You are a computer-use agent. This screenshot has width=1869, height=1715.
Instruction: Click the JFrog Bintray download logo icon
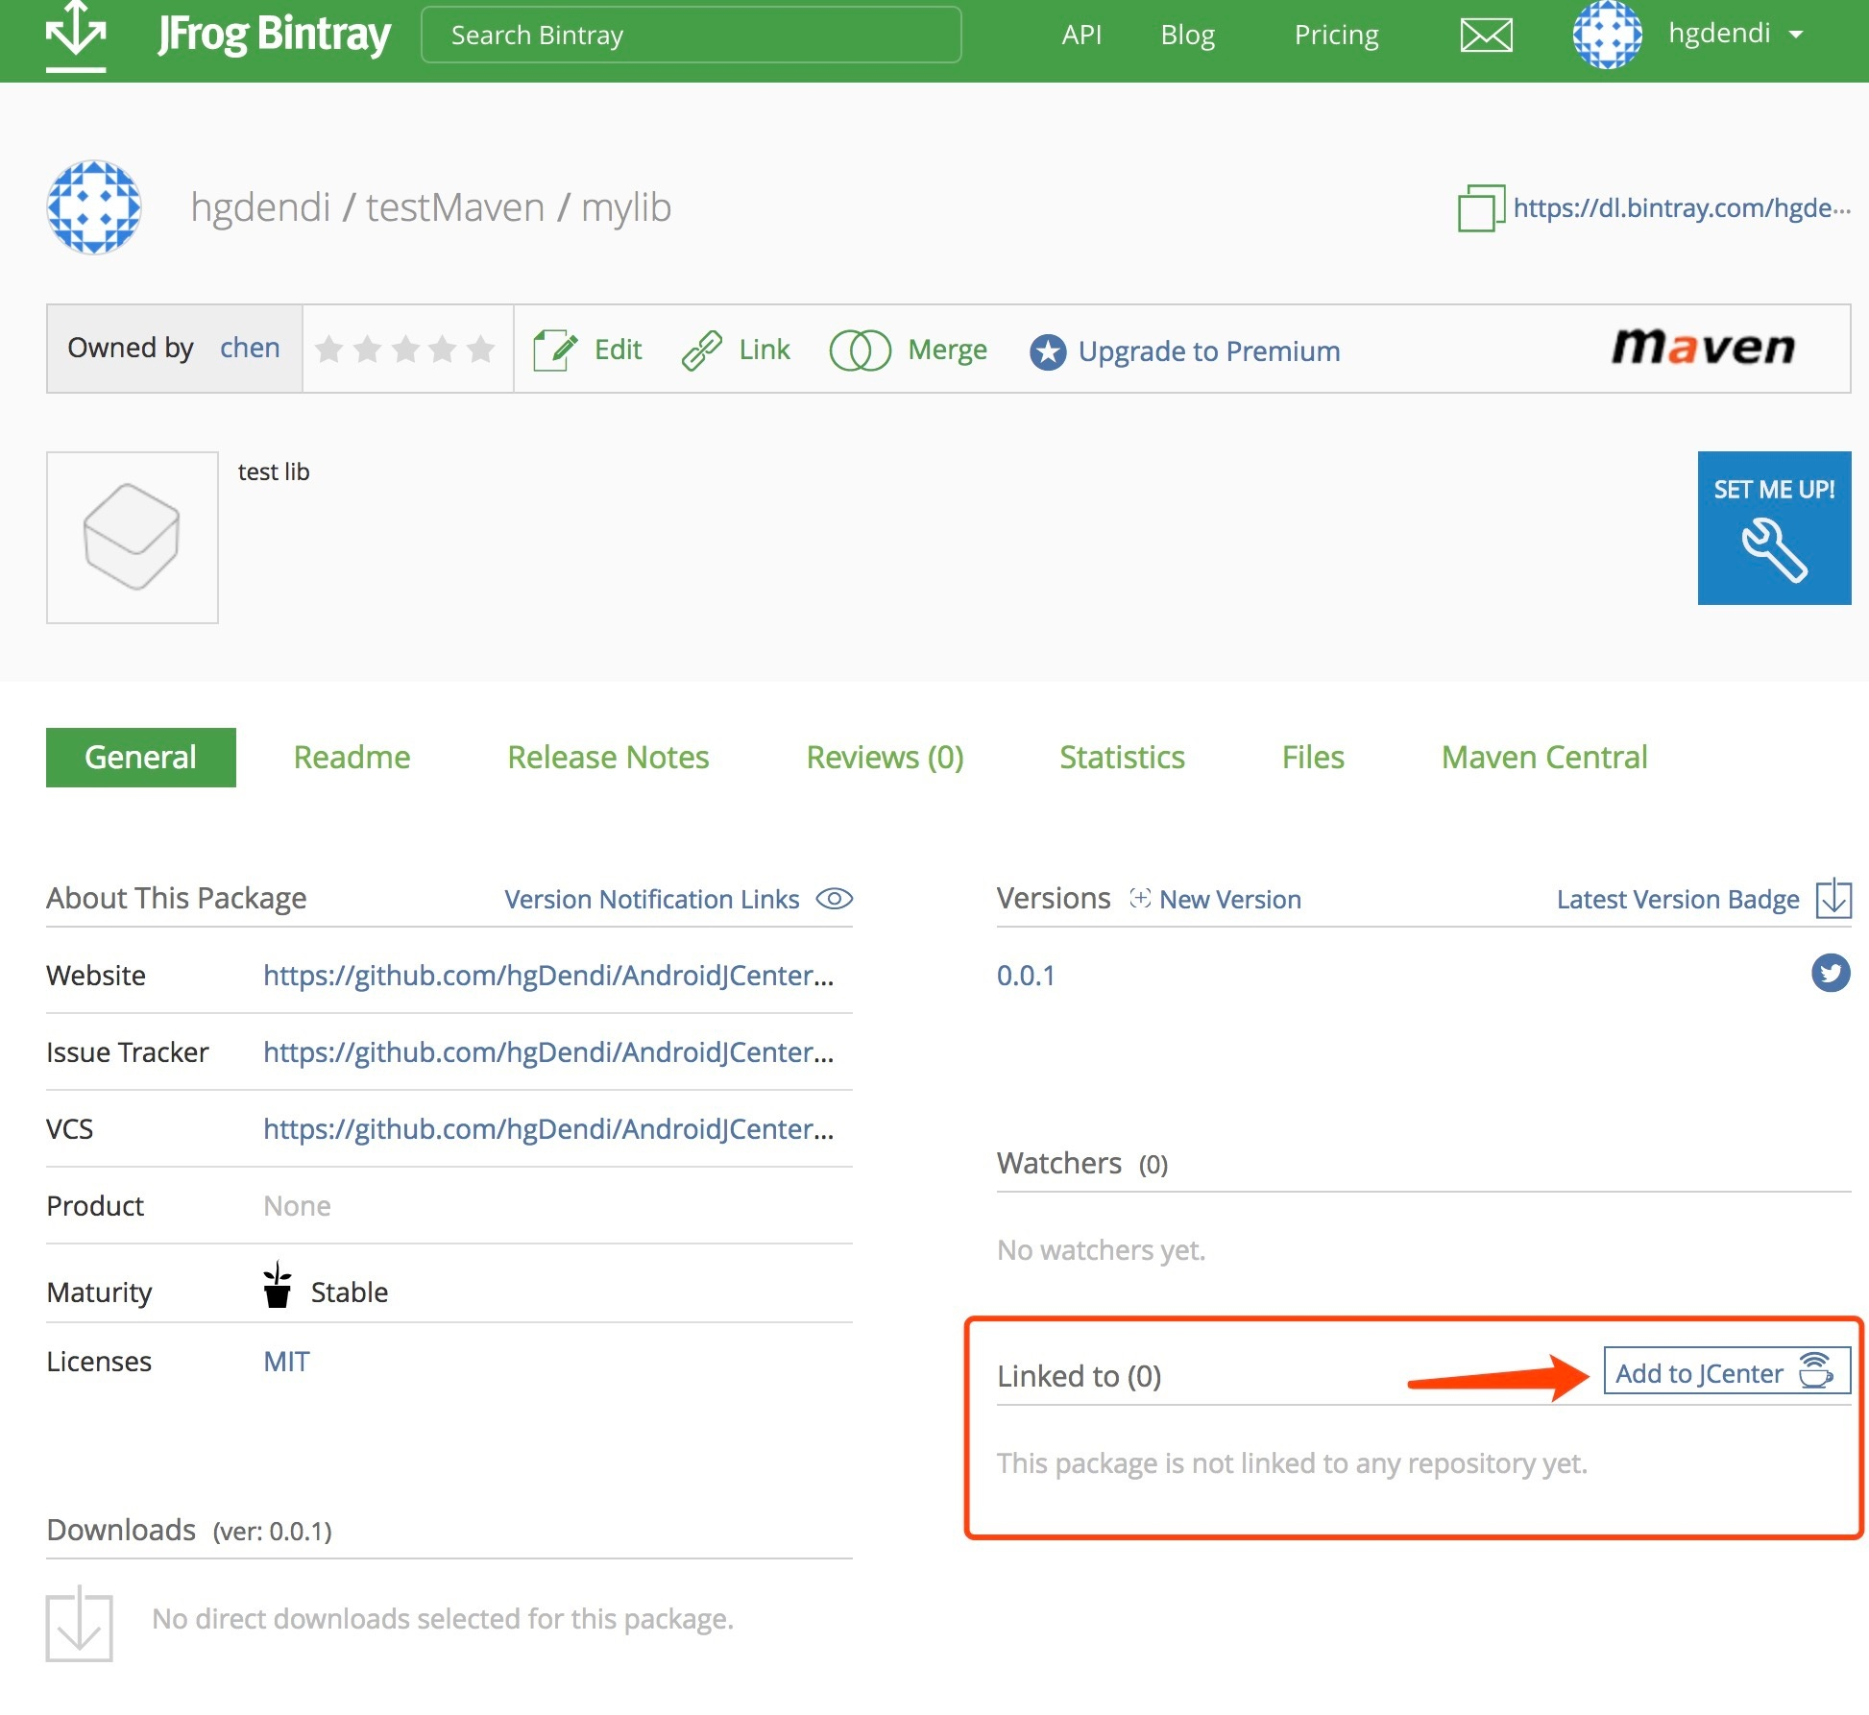click(x=76, y=36)
